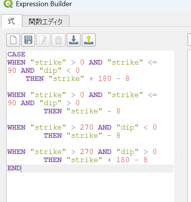Click the edit stored expression pencil icon
The width and height of the screenshot is (191, 202).
(43, 40)
